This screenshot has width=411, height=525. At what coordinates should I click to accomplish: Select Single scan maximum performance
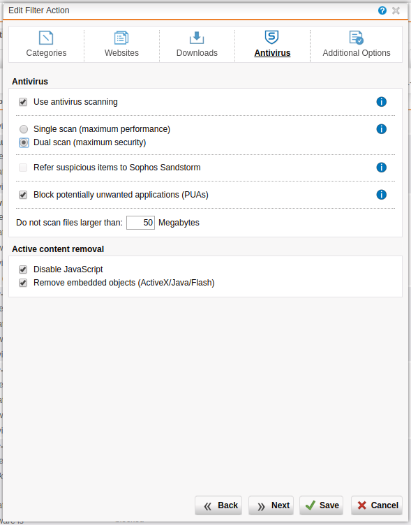point(24,129)
